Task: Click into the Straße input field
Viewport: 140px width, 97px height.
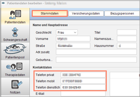Action: point(73,46)
